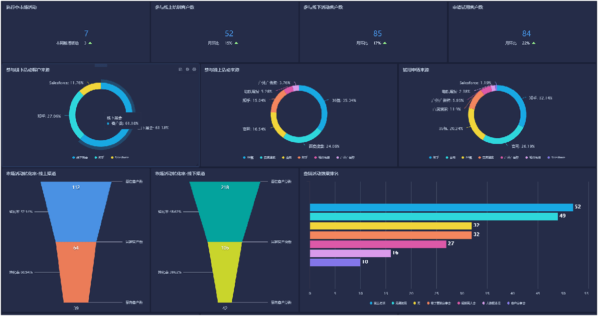This screenshot has width=598, height=316.
Task: Click the teal funnel section showing 218
Action: [x=225, y=211]
